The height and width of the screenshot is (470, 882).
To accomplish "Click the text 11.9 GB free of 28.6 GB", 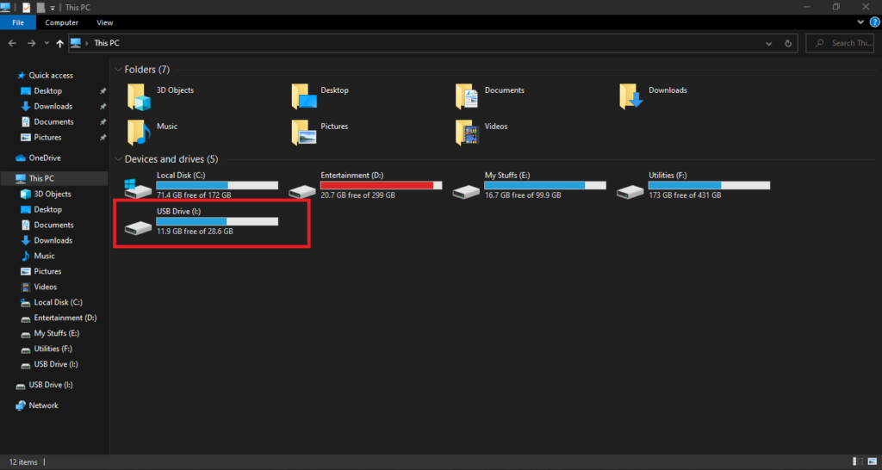I will (195, 231).
